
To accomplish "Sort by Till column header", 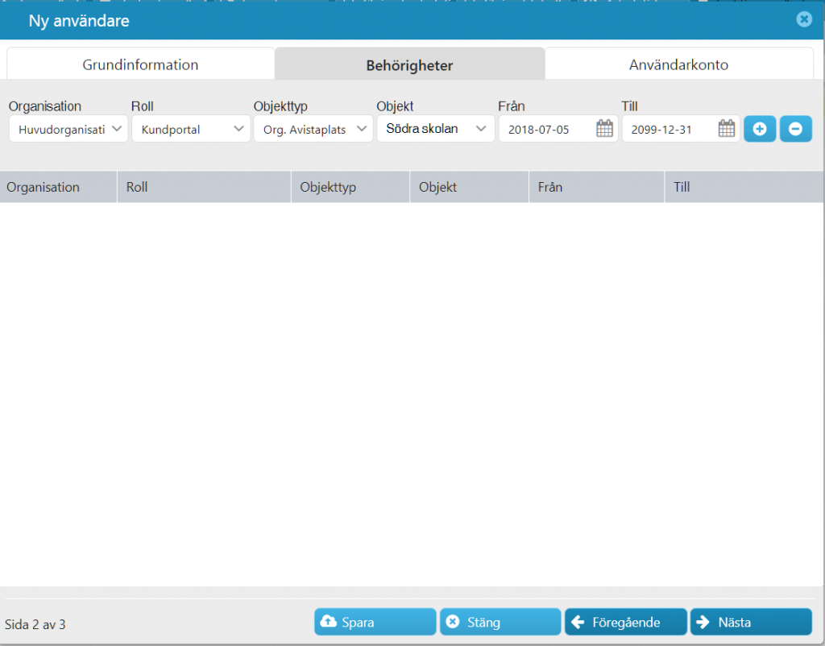I will pyautogui.click(x=744, y=187).
